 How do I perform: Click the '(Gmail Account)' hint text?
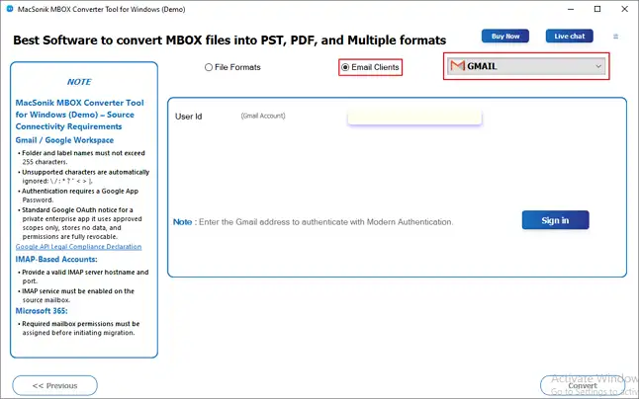263,116
